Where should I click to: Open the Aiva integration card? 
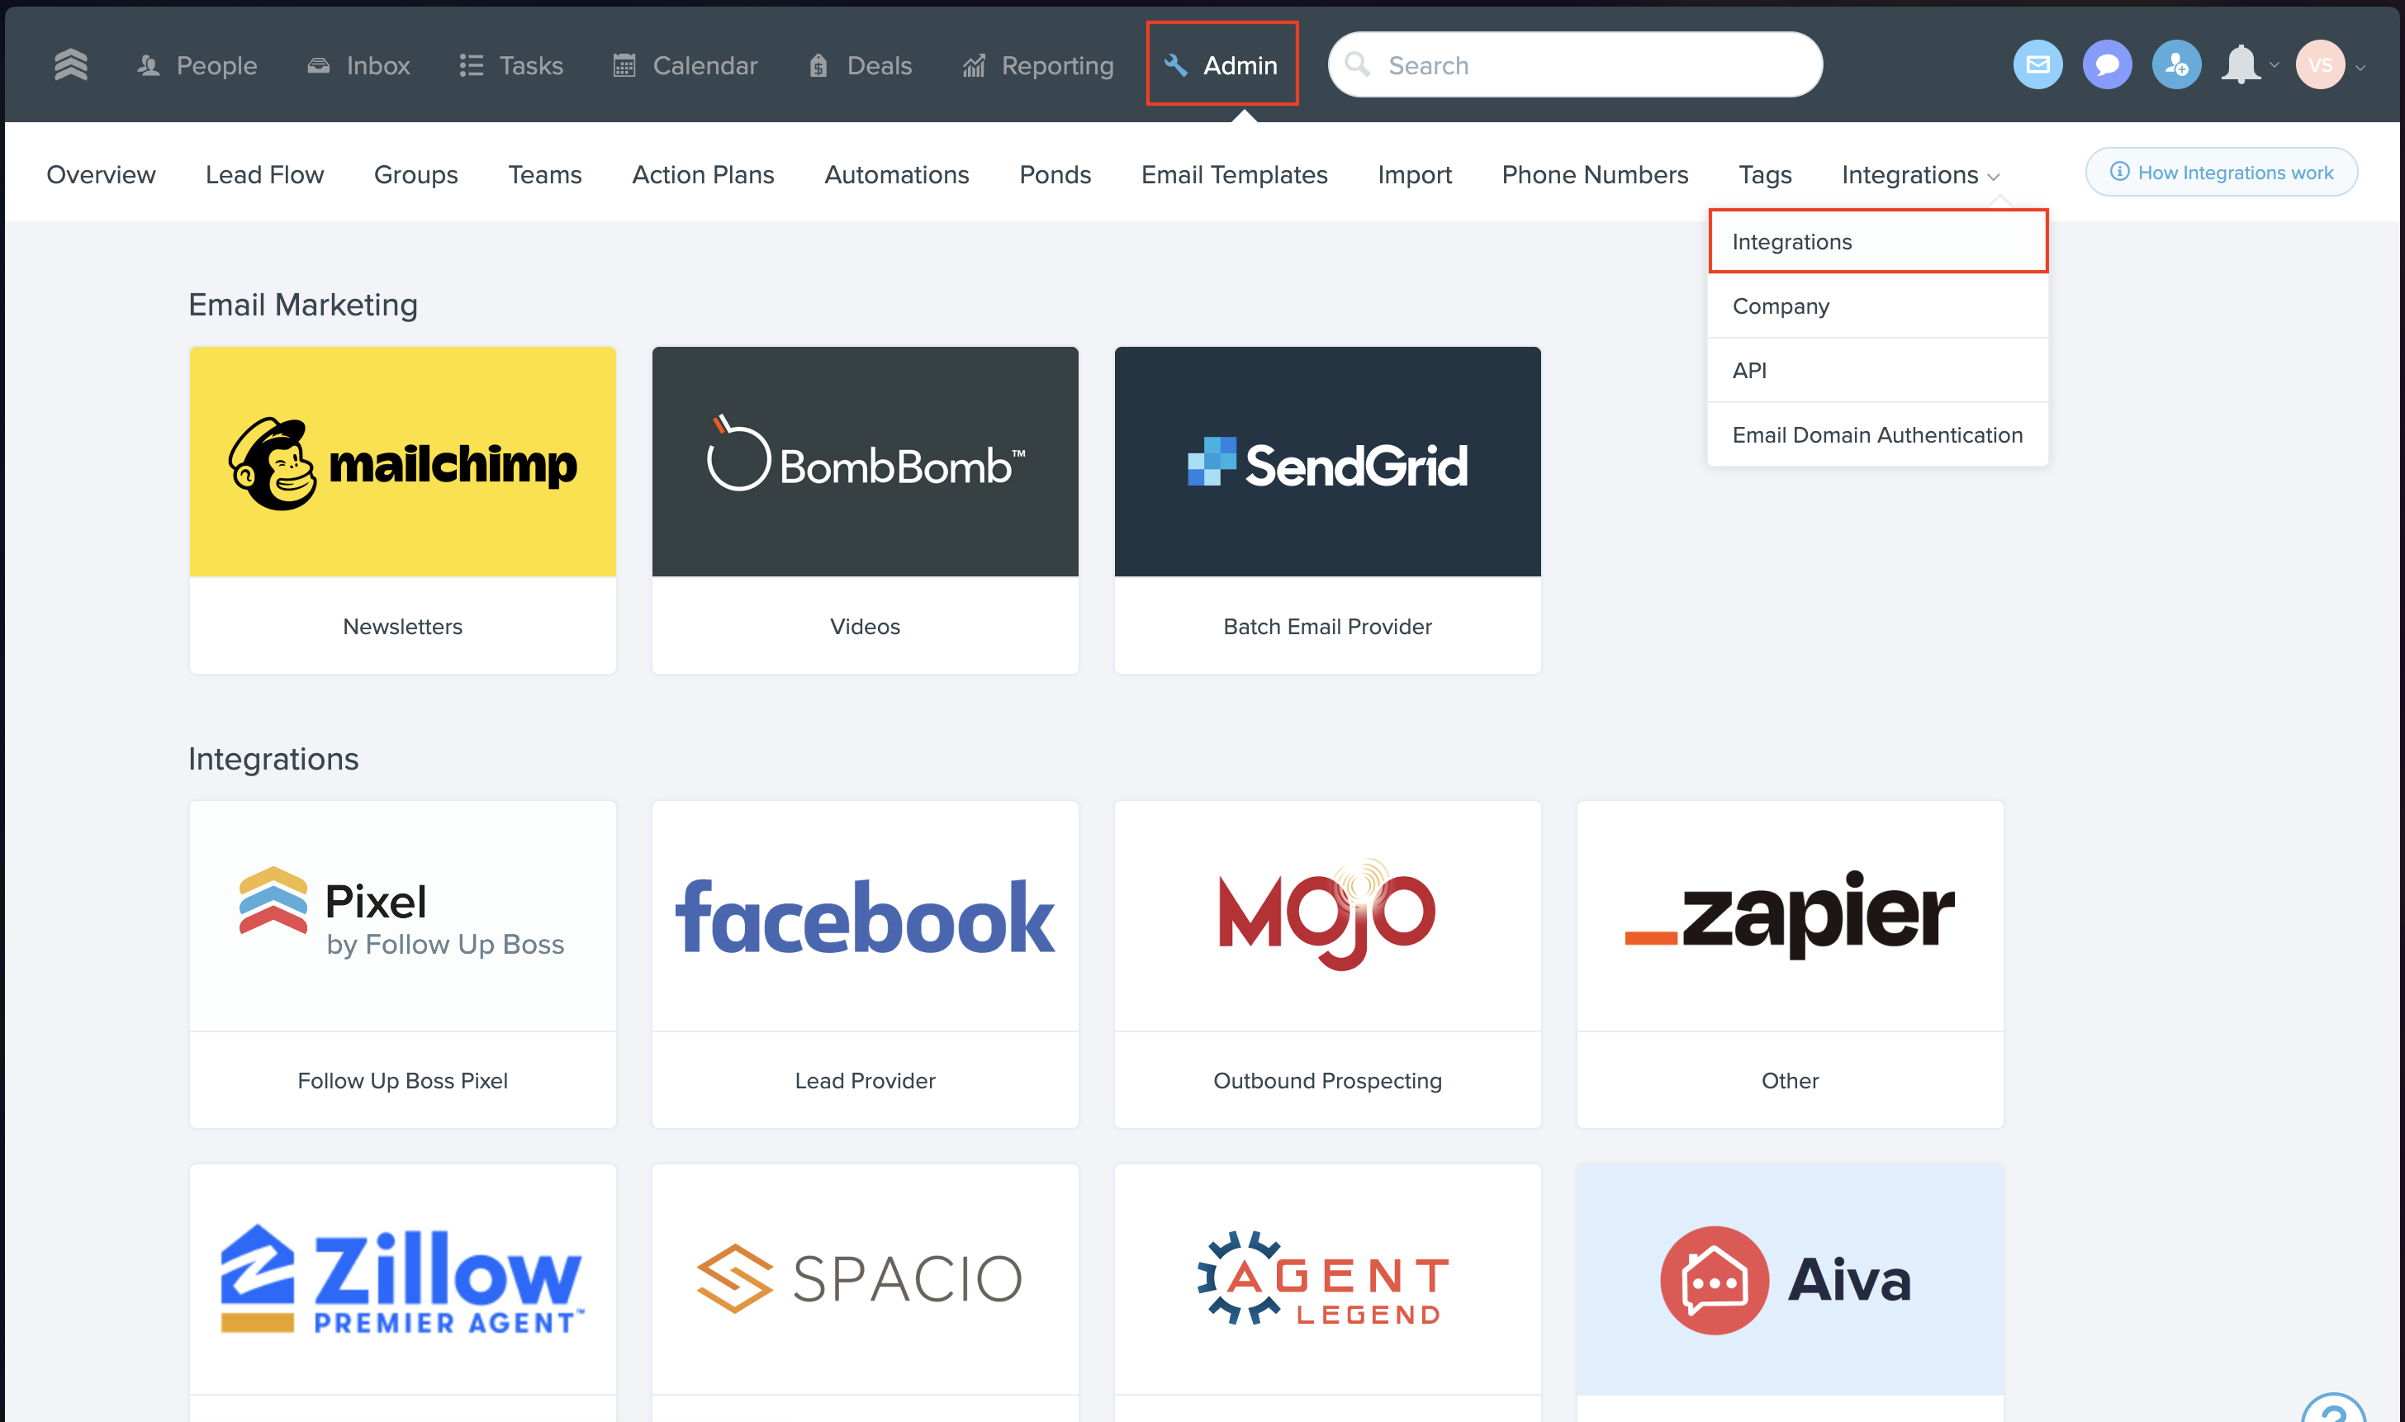1790,1292
